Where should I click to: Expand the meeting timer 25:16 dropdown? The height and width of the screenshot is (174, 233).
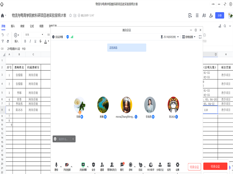coord(170,37)
